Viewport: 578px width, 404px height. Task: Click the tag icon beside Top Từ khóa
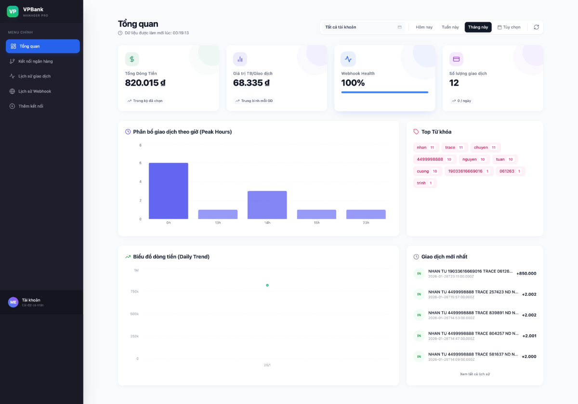(x=416, y=132)
